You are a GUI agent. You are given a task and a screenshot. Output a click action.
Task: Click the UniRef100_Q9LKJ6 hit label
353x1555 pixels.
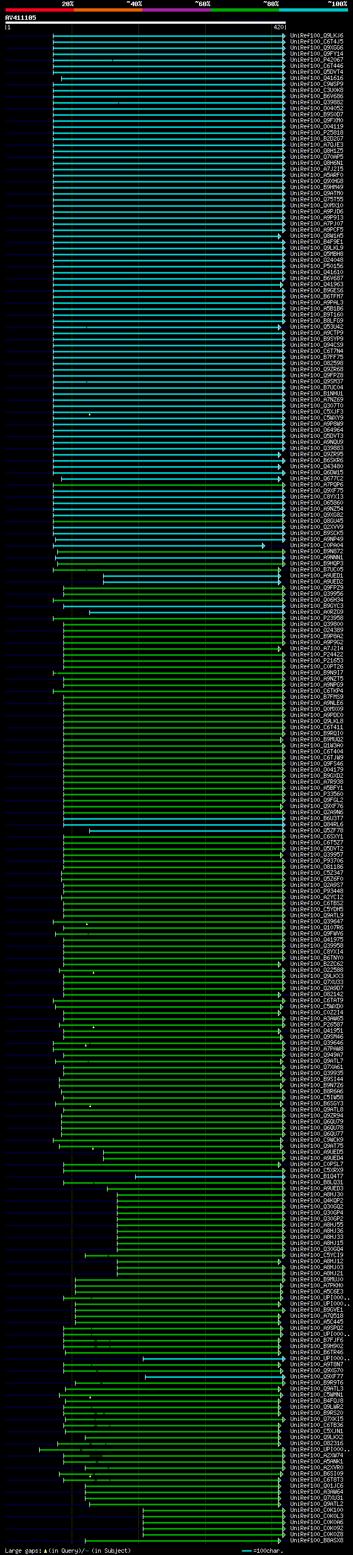pos(317,36)
